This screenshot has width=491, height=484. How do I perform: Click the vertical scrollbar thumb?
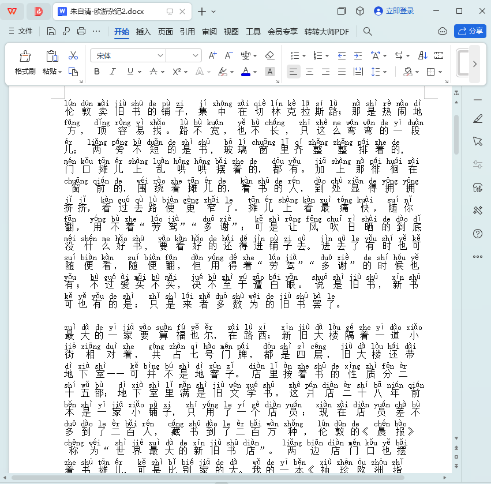456,134
